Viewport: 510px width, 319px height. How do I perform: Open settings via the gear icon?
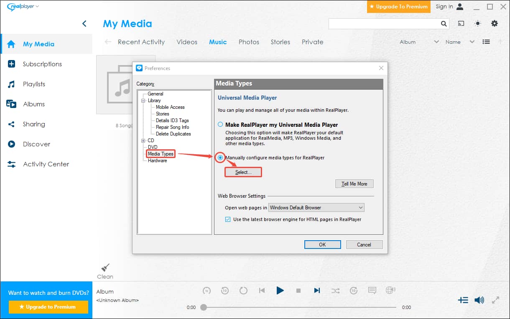(495, 24)
